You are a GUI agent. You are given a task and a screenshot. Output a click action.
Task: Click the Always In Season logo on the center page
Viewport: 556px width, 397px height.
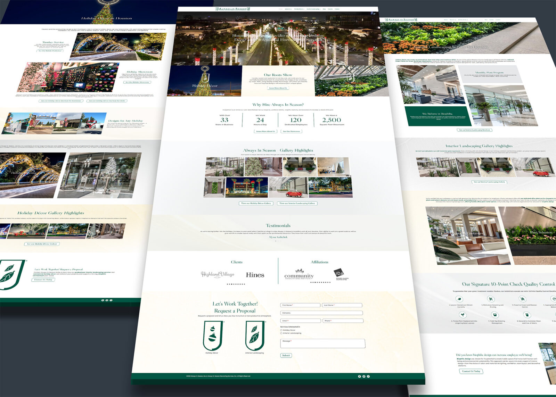[232, 9]
